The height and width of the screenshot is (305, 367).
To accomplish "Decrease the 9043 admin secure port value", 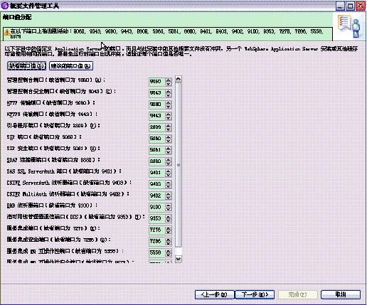I will tap(169, 95).
